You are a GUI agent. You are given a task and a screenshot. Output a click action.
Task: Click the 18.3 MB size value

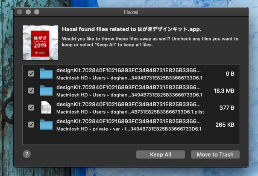[224, 91]
